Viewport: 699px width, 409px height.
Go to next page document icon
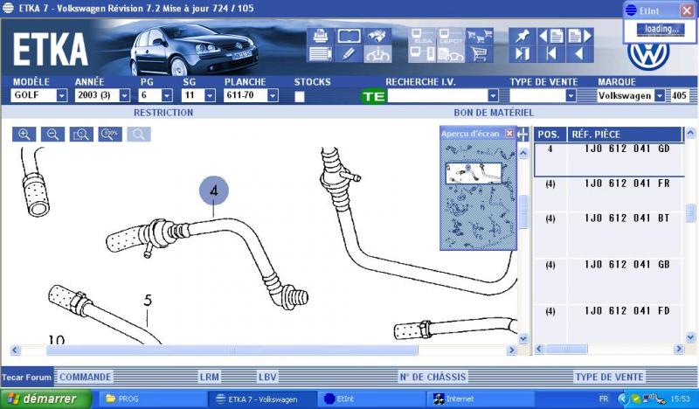(579, 36)
